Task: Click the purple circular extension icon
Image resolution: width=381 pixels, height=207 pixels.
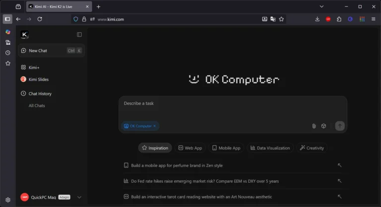Action: tap(350, 19)
